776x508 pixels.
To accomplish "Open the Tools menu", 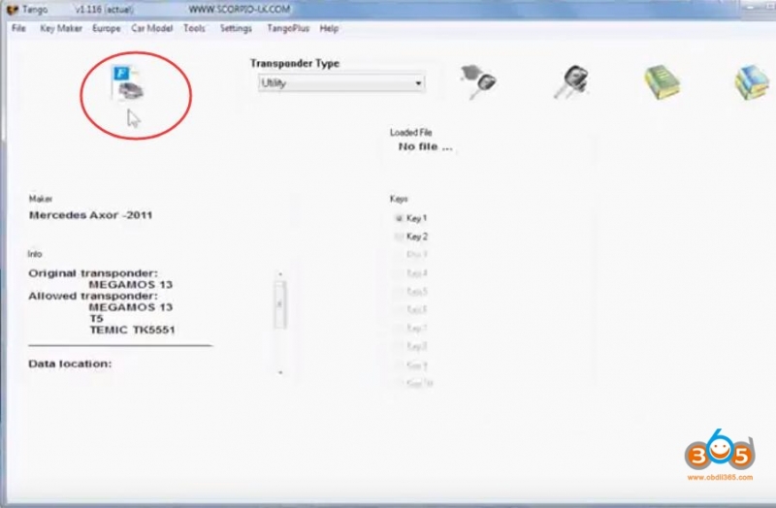I will 194,28.
